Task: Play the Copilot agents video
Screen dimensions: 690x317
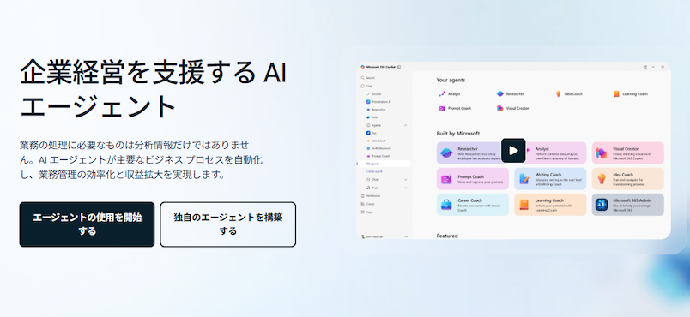Action: [513, 151]
